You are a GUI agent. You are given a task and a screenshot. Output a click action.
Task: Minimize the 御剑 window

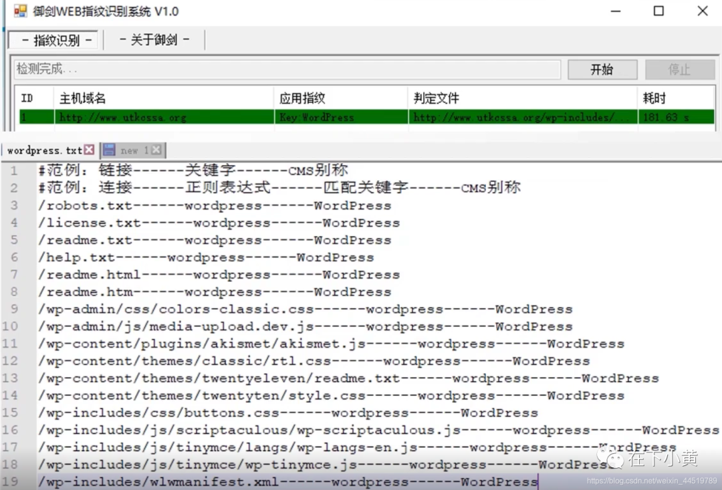[x=616, y=11]
